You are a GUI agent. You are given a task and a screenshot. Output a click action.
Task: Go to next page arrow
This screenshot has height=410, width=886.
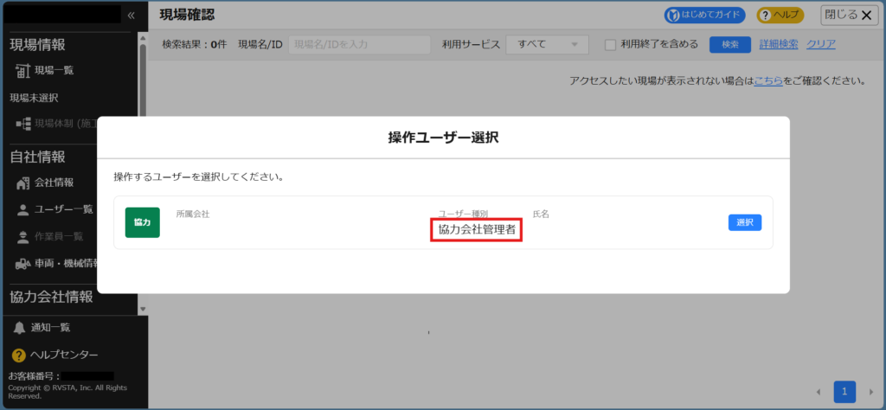click(871, 392)
